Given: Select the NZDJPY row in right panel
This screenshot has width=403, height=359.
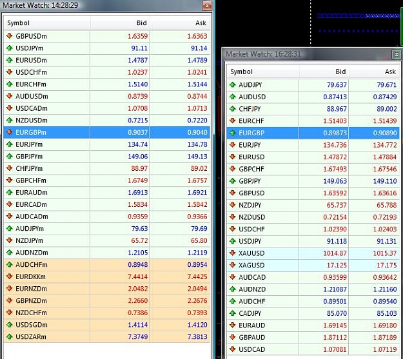Looking at the screenshot, I should point(313,205).
